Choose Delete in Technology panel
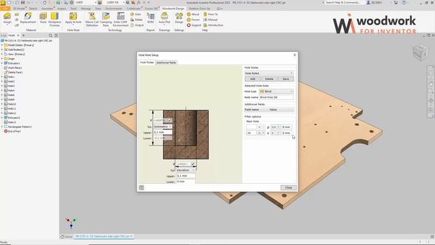Image resolution: width=435 pixels, height=245 pixels. tap(136, 20)
